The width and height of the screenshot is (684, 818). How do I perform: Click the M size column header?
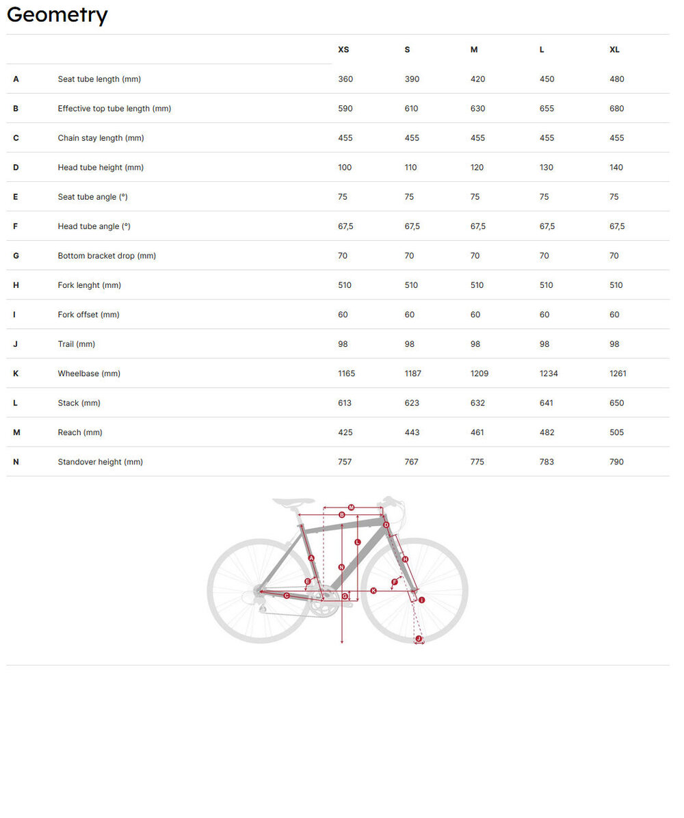coord(474,50)
